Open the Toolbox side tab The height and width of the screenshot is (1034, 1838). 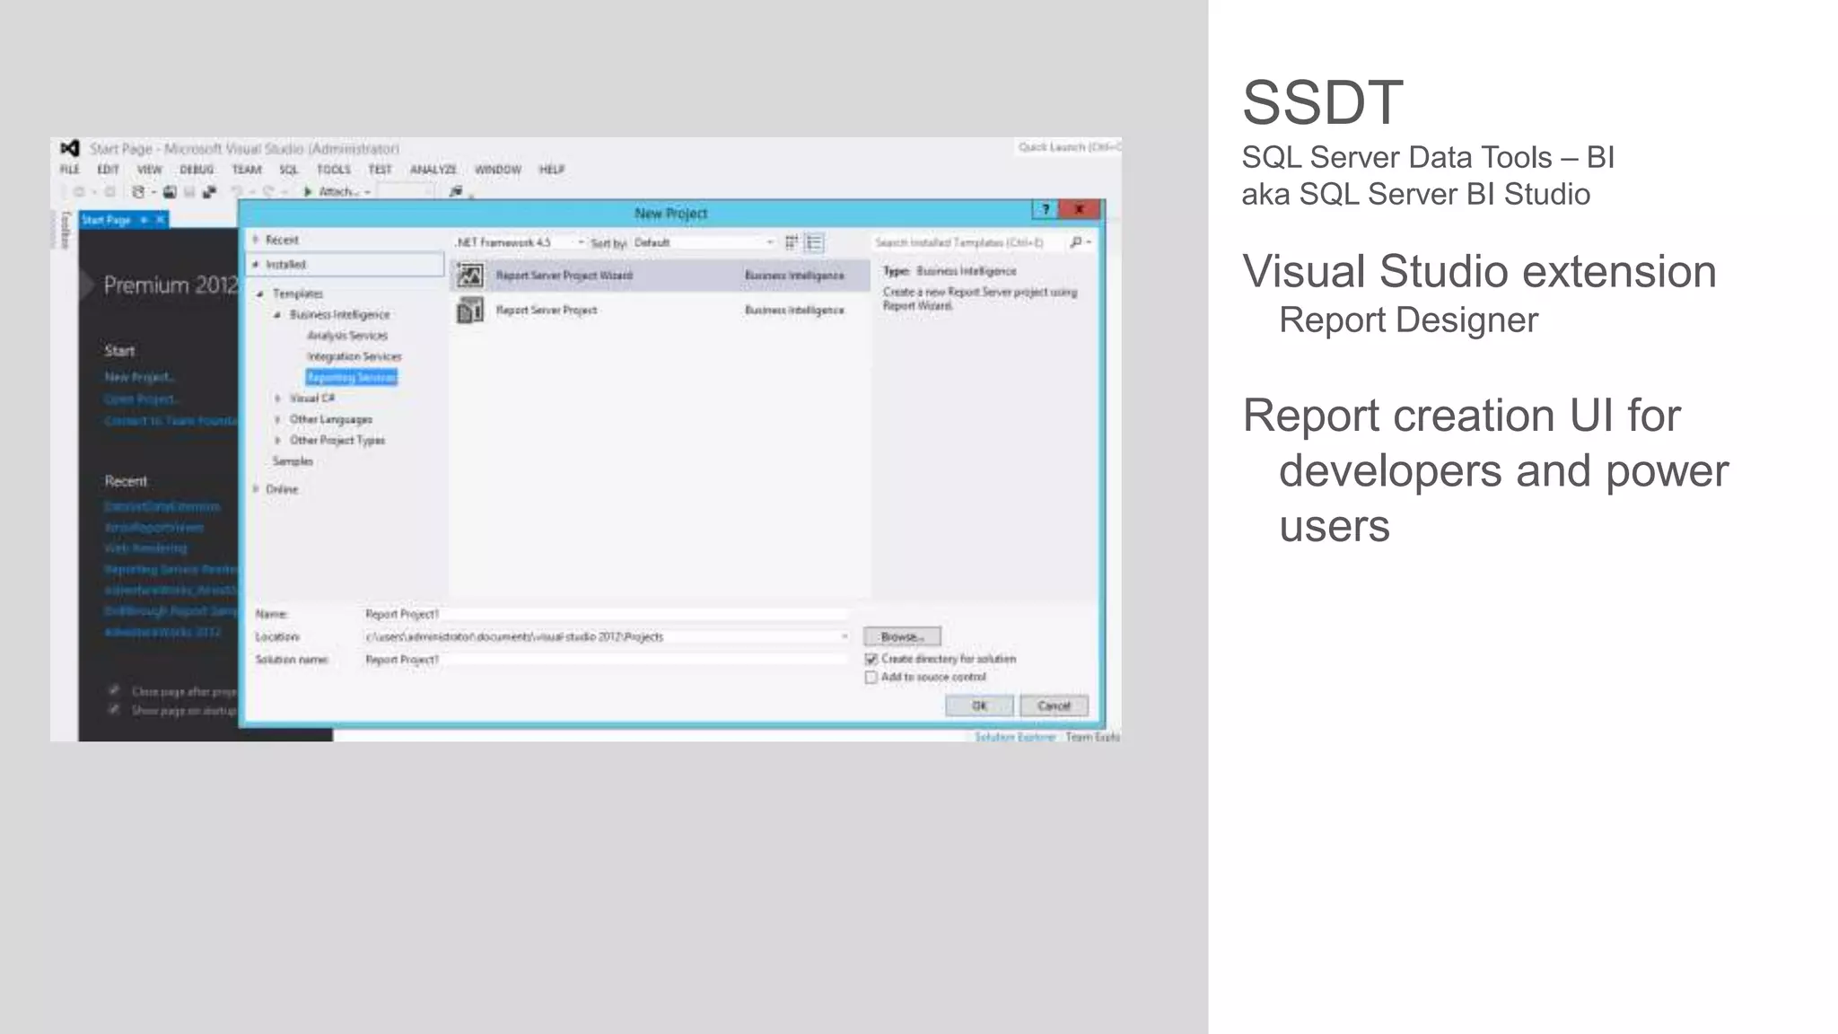pos(65,229)
